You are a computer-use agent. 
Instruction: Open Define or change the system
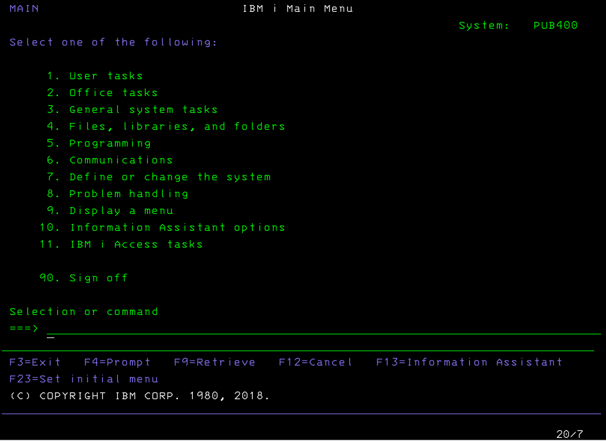[159, 177]
